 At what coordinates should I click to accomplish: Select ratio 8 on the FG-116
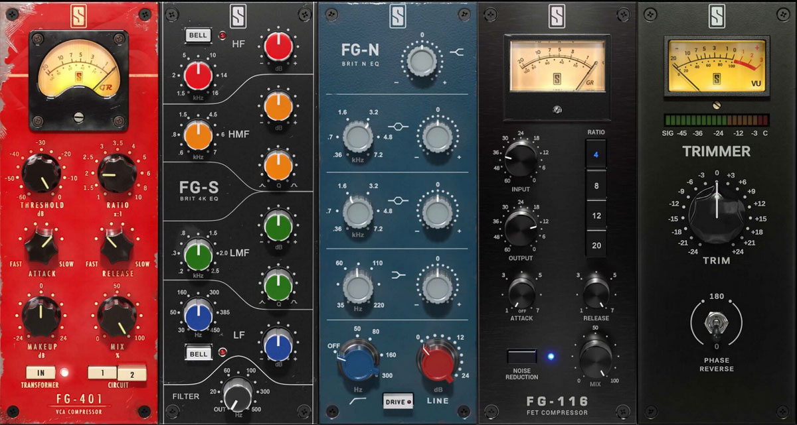(x=596, y=186)
